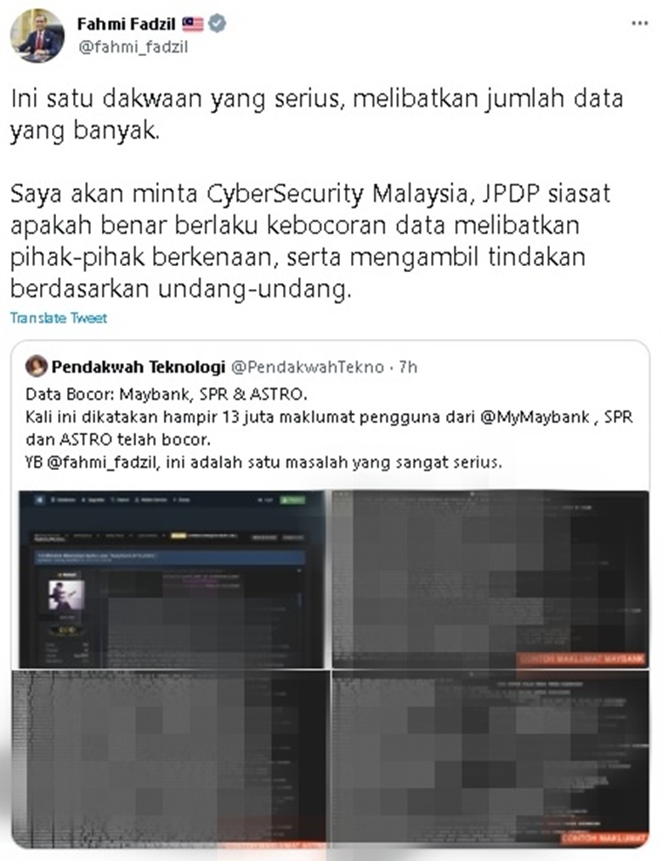Screen dimensions: 663x861
Task: Open the @fahmi_fadzil handle link
Action: tap(133, 48)
